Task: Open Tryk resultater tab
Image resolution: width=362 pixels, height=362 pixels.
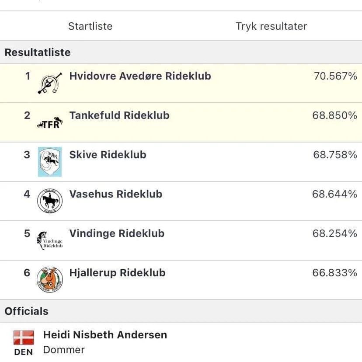Action: [271, 26]
